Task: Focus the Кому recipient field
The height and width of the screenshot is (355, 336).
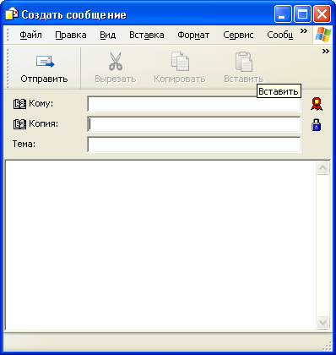Action: tap(194, 104)
